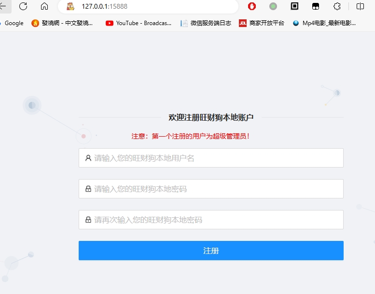
Task: Click the site icon in the address bar
Action: (x=70, y=6)
